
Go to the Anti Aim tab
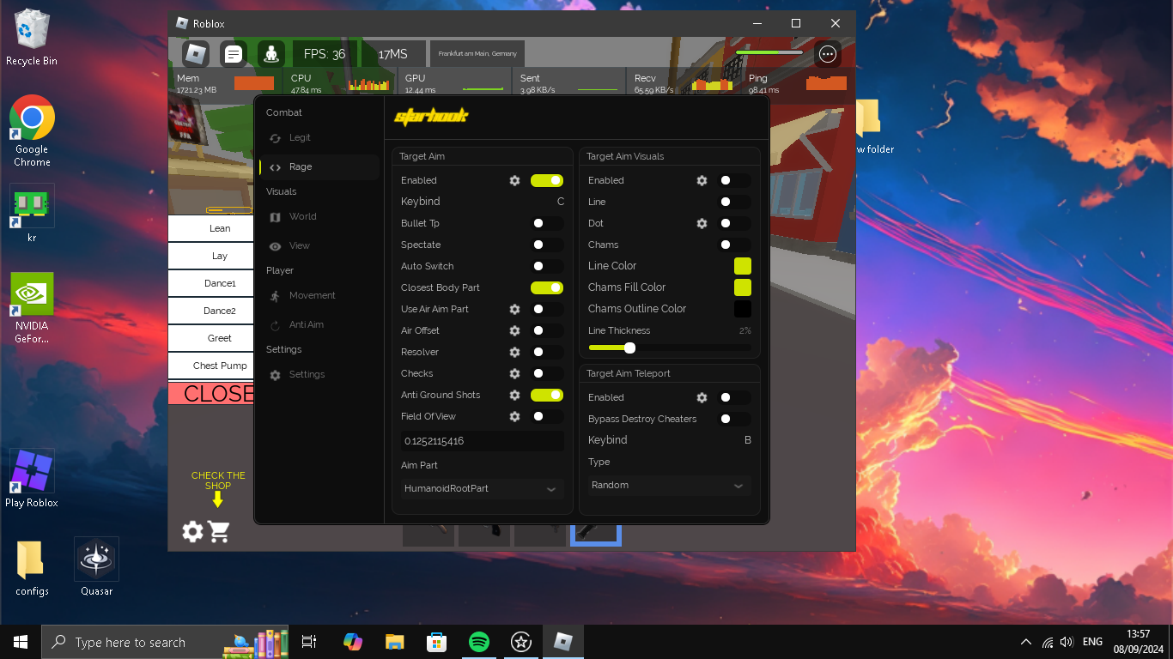coord(319,324)
